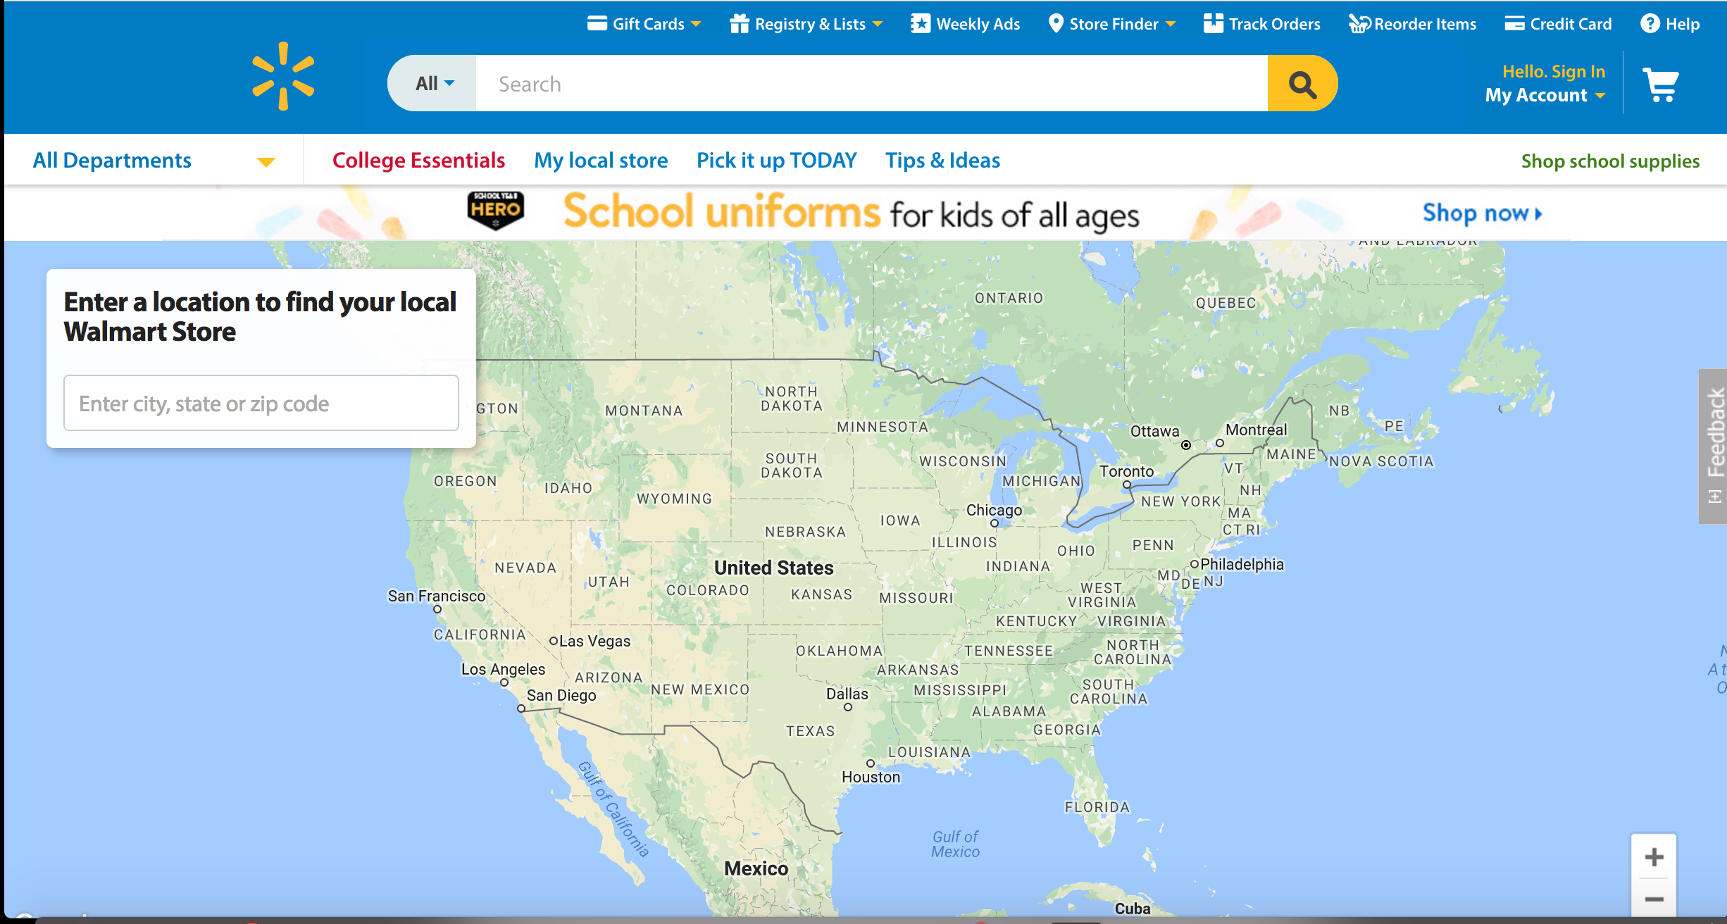The height and width of the screenshot is (924, 1727).
Task: Click the United States map label
Action: click(x=773, y=568)
